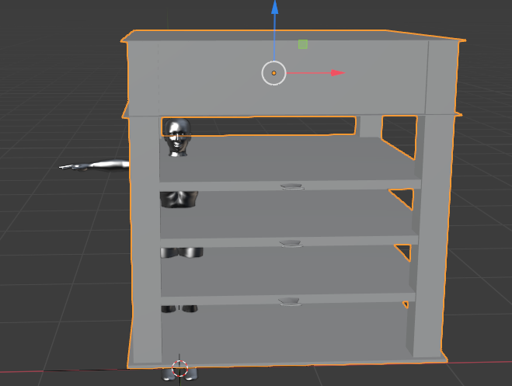
Task: Select the metallic head model
Action: pyautogui.click(x=178, y=137)
